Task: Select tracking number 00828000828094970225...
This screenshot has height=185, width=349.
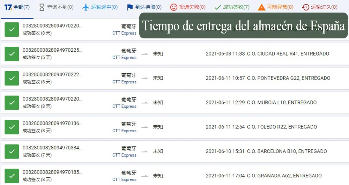Action: [x=53, y=50]
